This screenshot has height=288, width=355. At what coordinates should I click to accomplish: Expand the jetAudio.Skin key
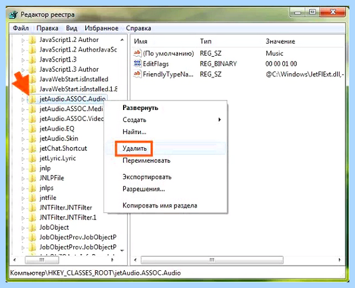point(23,139)
